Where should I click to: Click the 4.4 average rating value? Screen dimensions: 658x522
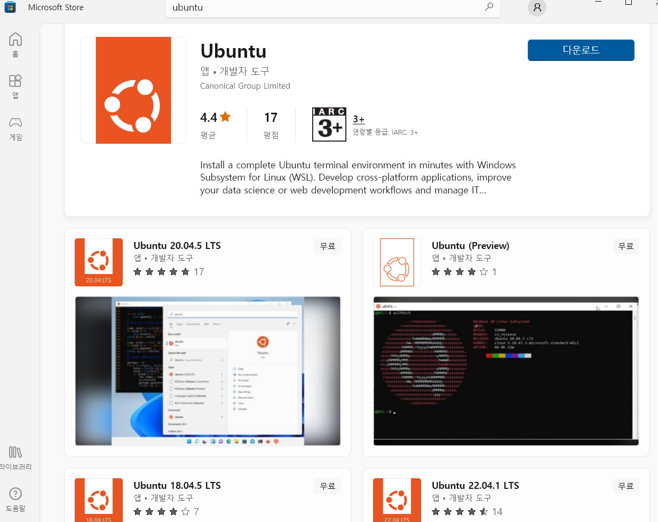(209, 118)
